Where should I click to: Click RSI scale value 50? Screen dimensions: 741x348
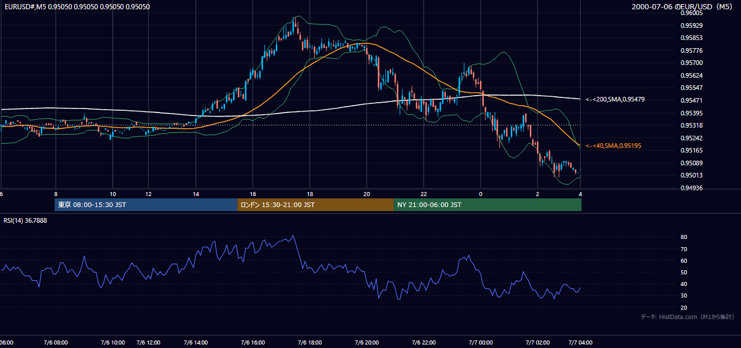(684, 273)
